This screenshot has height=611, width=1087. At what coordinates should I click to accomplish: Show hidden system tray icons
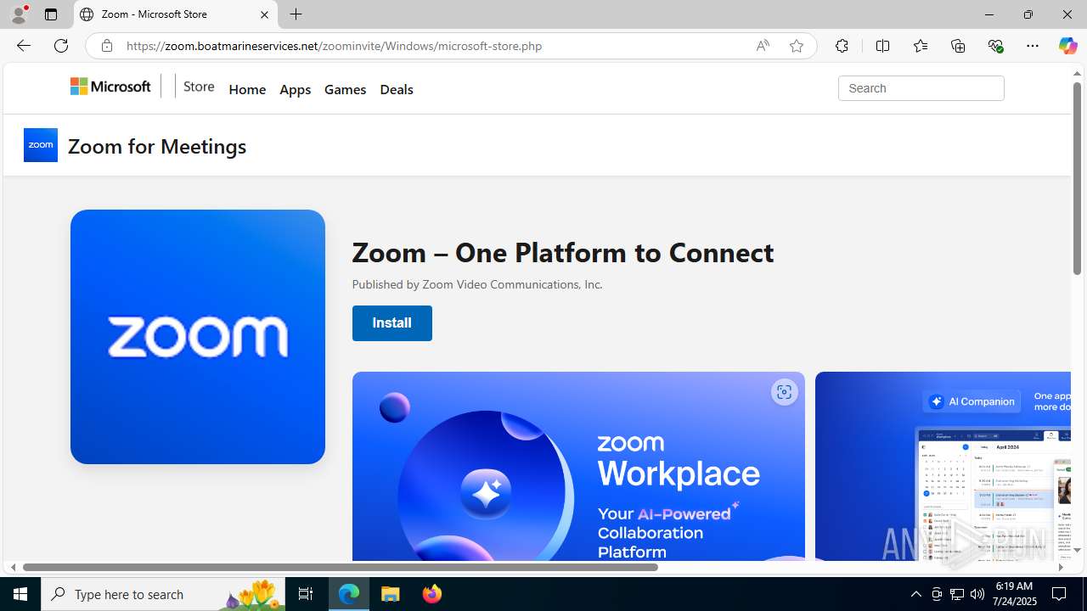pos(915,594)
